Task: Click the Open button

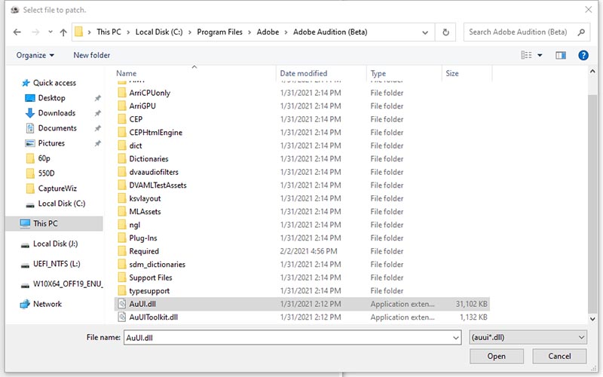Action: [x=497, y=356]
